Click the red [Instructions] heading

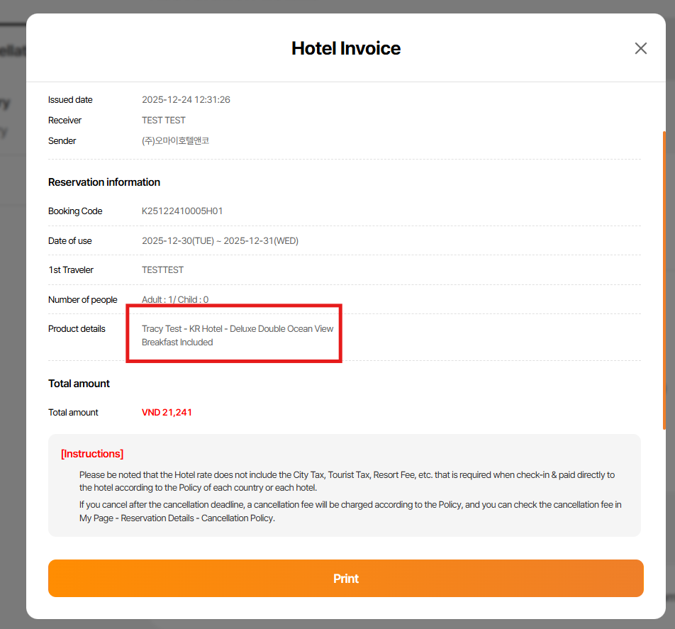click(x=92, y=454)
